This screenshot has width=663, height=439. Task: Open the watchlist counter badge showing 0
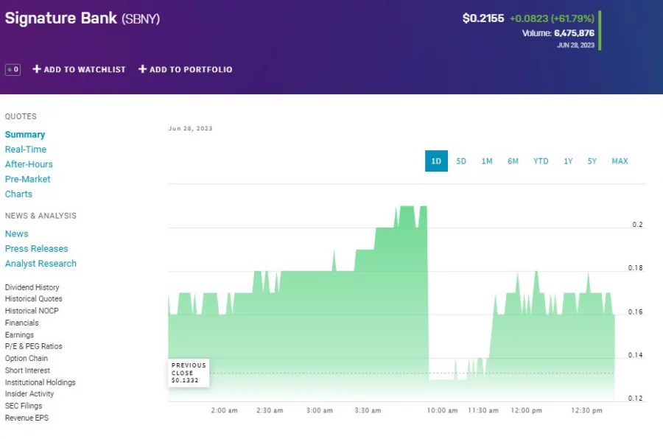(x=12, y=69)
